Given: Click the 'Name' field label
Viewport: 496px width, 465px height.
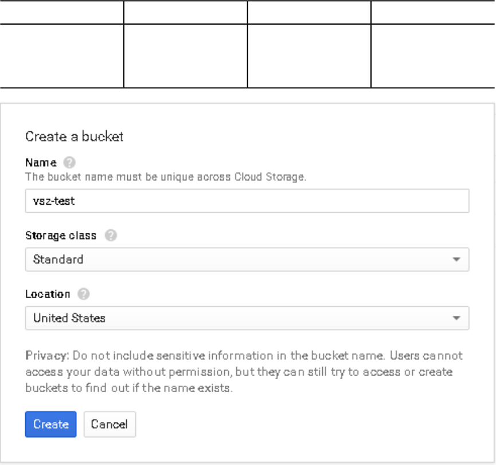Looking at the screenshot, I should 41,162.
